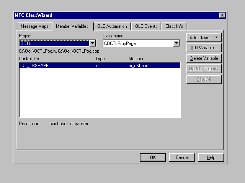The width and height of the screenshot is (245, 183).
Task: Cancel the ClassWizard dialog
Action: [x=182, y=157]
